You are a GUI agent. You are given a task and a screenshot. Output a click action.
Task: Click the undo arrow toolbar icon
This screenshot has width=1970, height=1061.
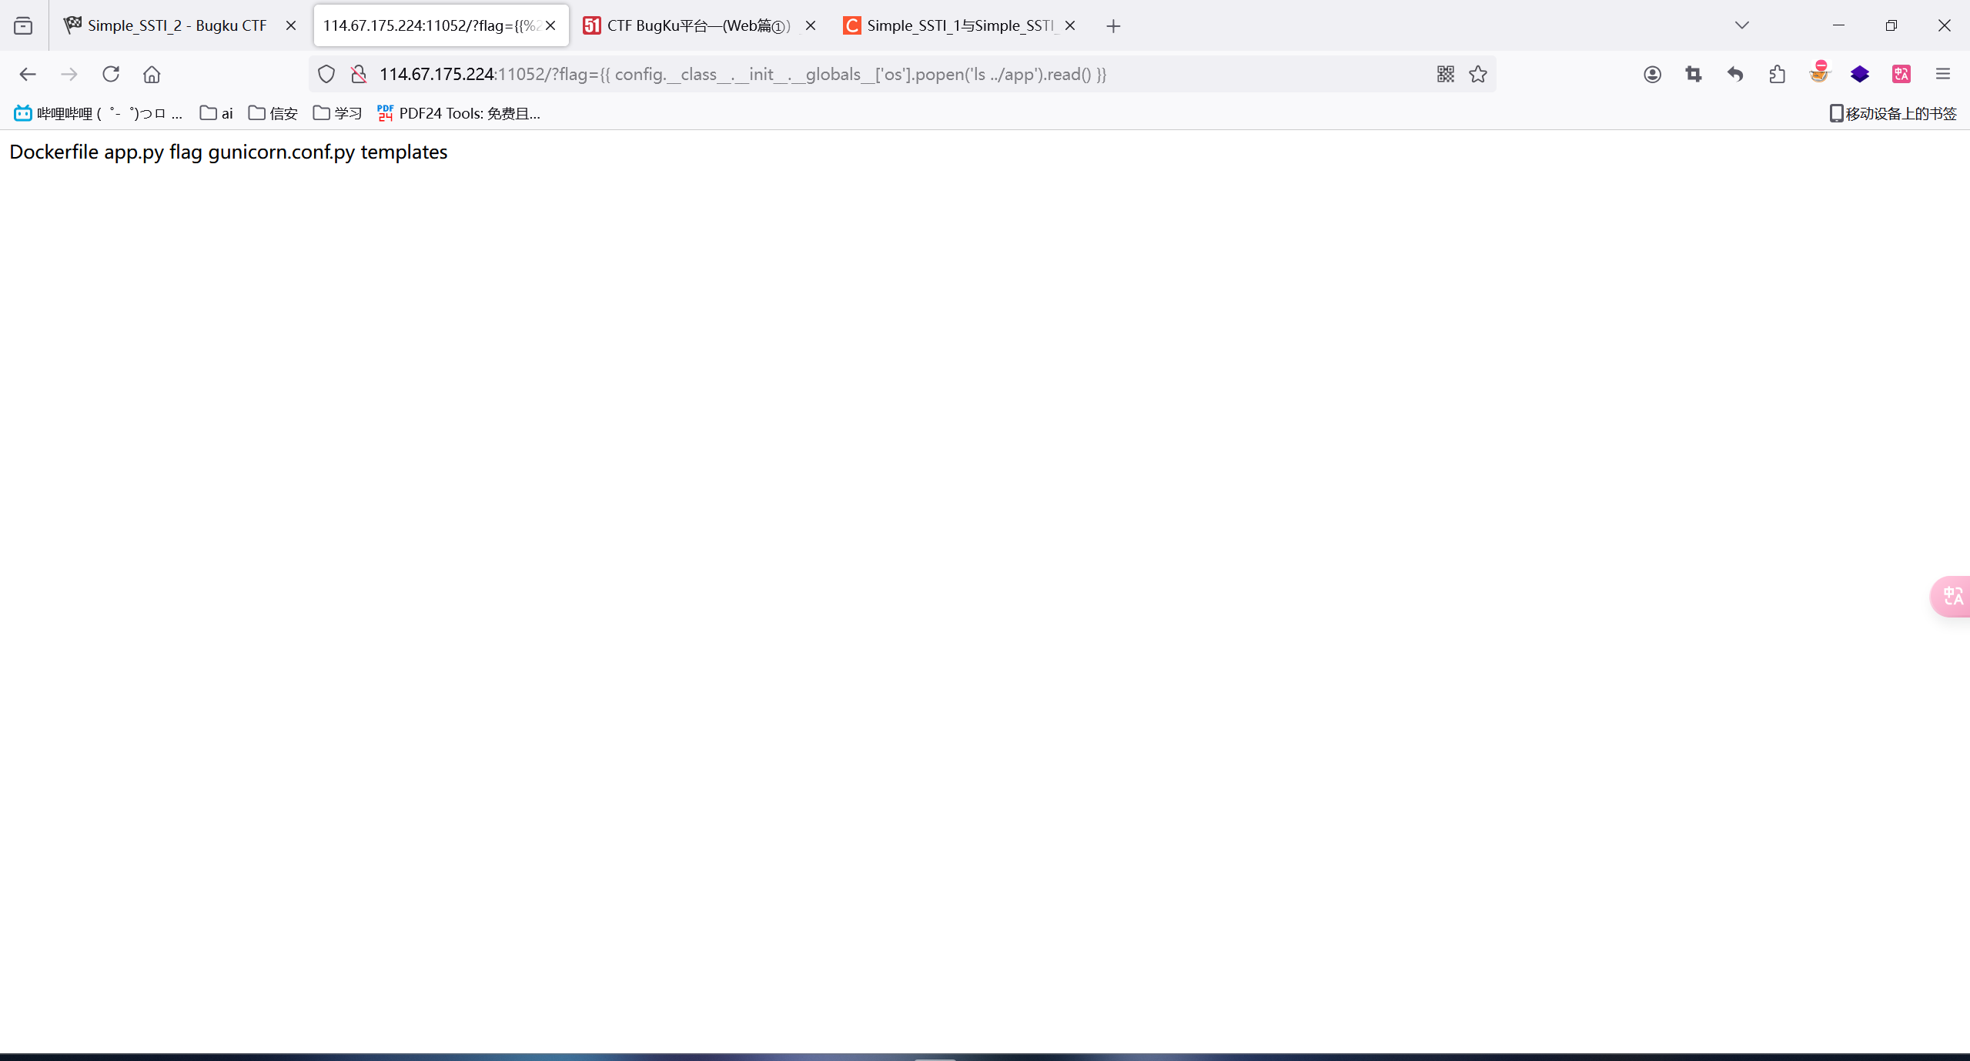[1735, 74]
